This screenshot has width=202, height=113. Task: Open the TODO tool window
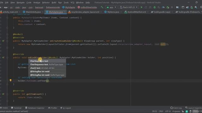point(4,108)
